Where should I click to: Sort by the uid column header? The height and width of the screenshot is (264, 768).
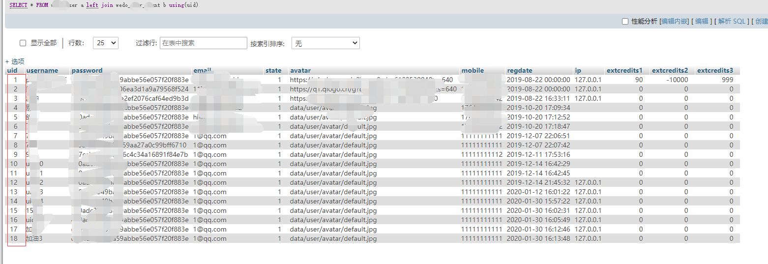12,70
